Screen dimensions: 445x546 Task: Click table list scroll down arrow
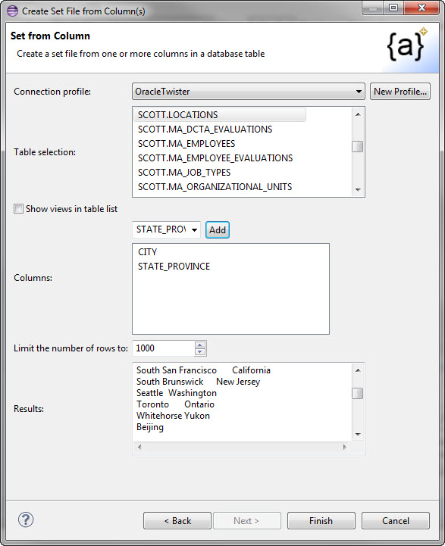[x=358, y=190]
